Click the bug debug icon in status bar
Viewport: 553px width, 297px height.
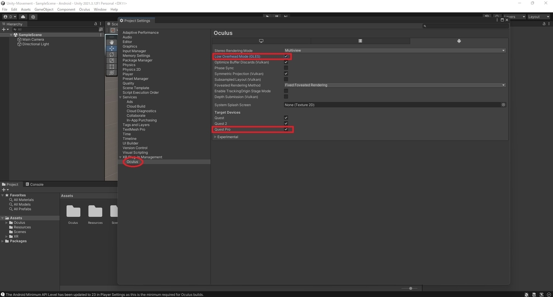pos(526,294)
